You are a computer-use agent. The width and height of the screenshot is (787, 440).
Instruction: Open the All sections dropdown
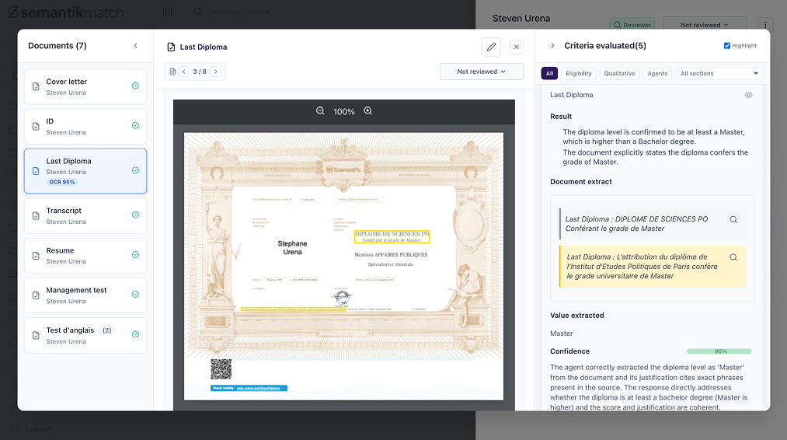pyautogui.click(x=719, y=74)
